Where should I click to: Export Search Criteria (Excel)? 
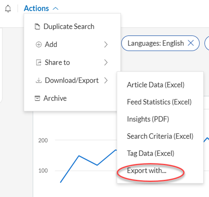160,136
